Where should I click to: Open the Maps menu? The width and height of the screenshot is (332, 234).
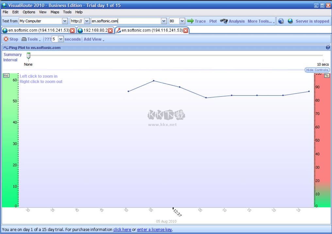click(55, 12)
